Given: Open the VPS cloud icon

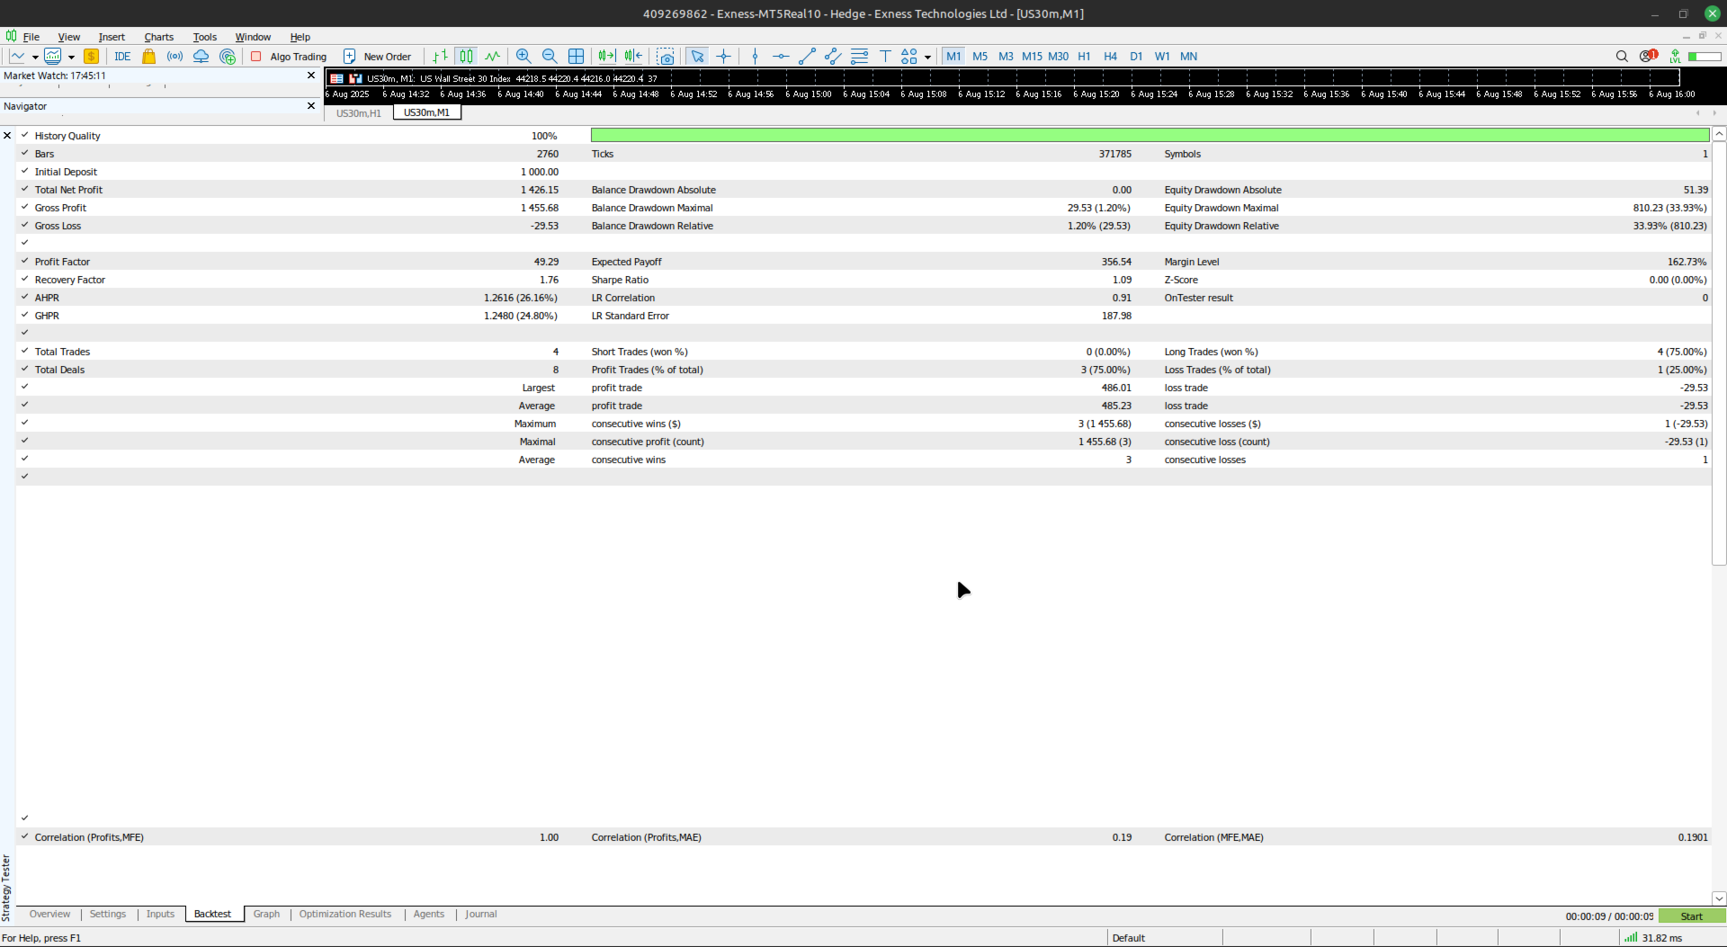Looking at the screenshot, I should tap(201, 56).
